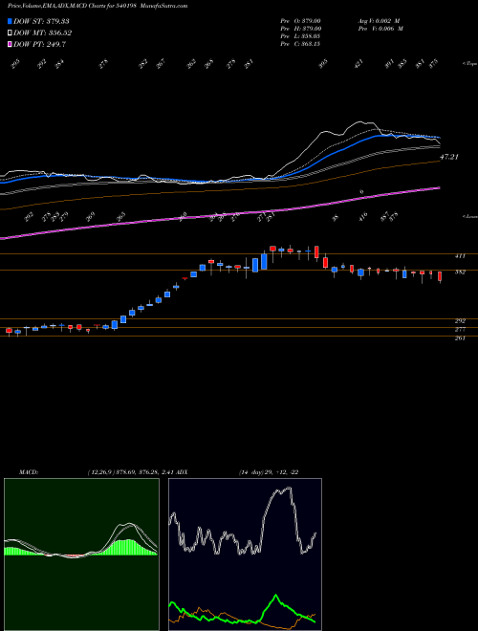The height and width of the screenshot is (631, 478).
Task: Click the 292 price level label
Action: click(x=460, y=321)
